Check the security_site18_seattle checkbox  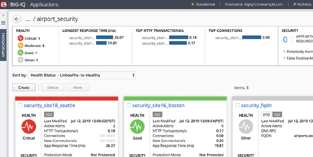20,105
